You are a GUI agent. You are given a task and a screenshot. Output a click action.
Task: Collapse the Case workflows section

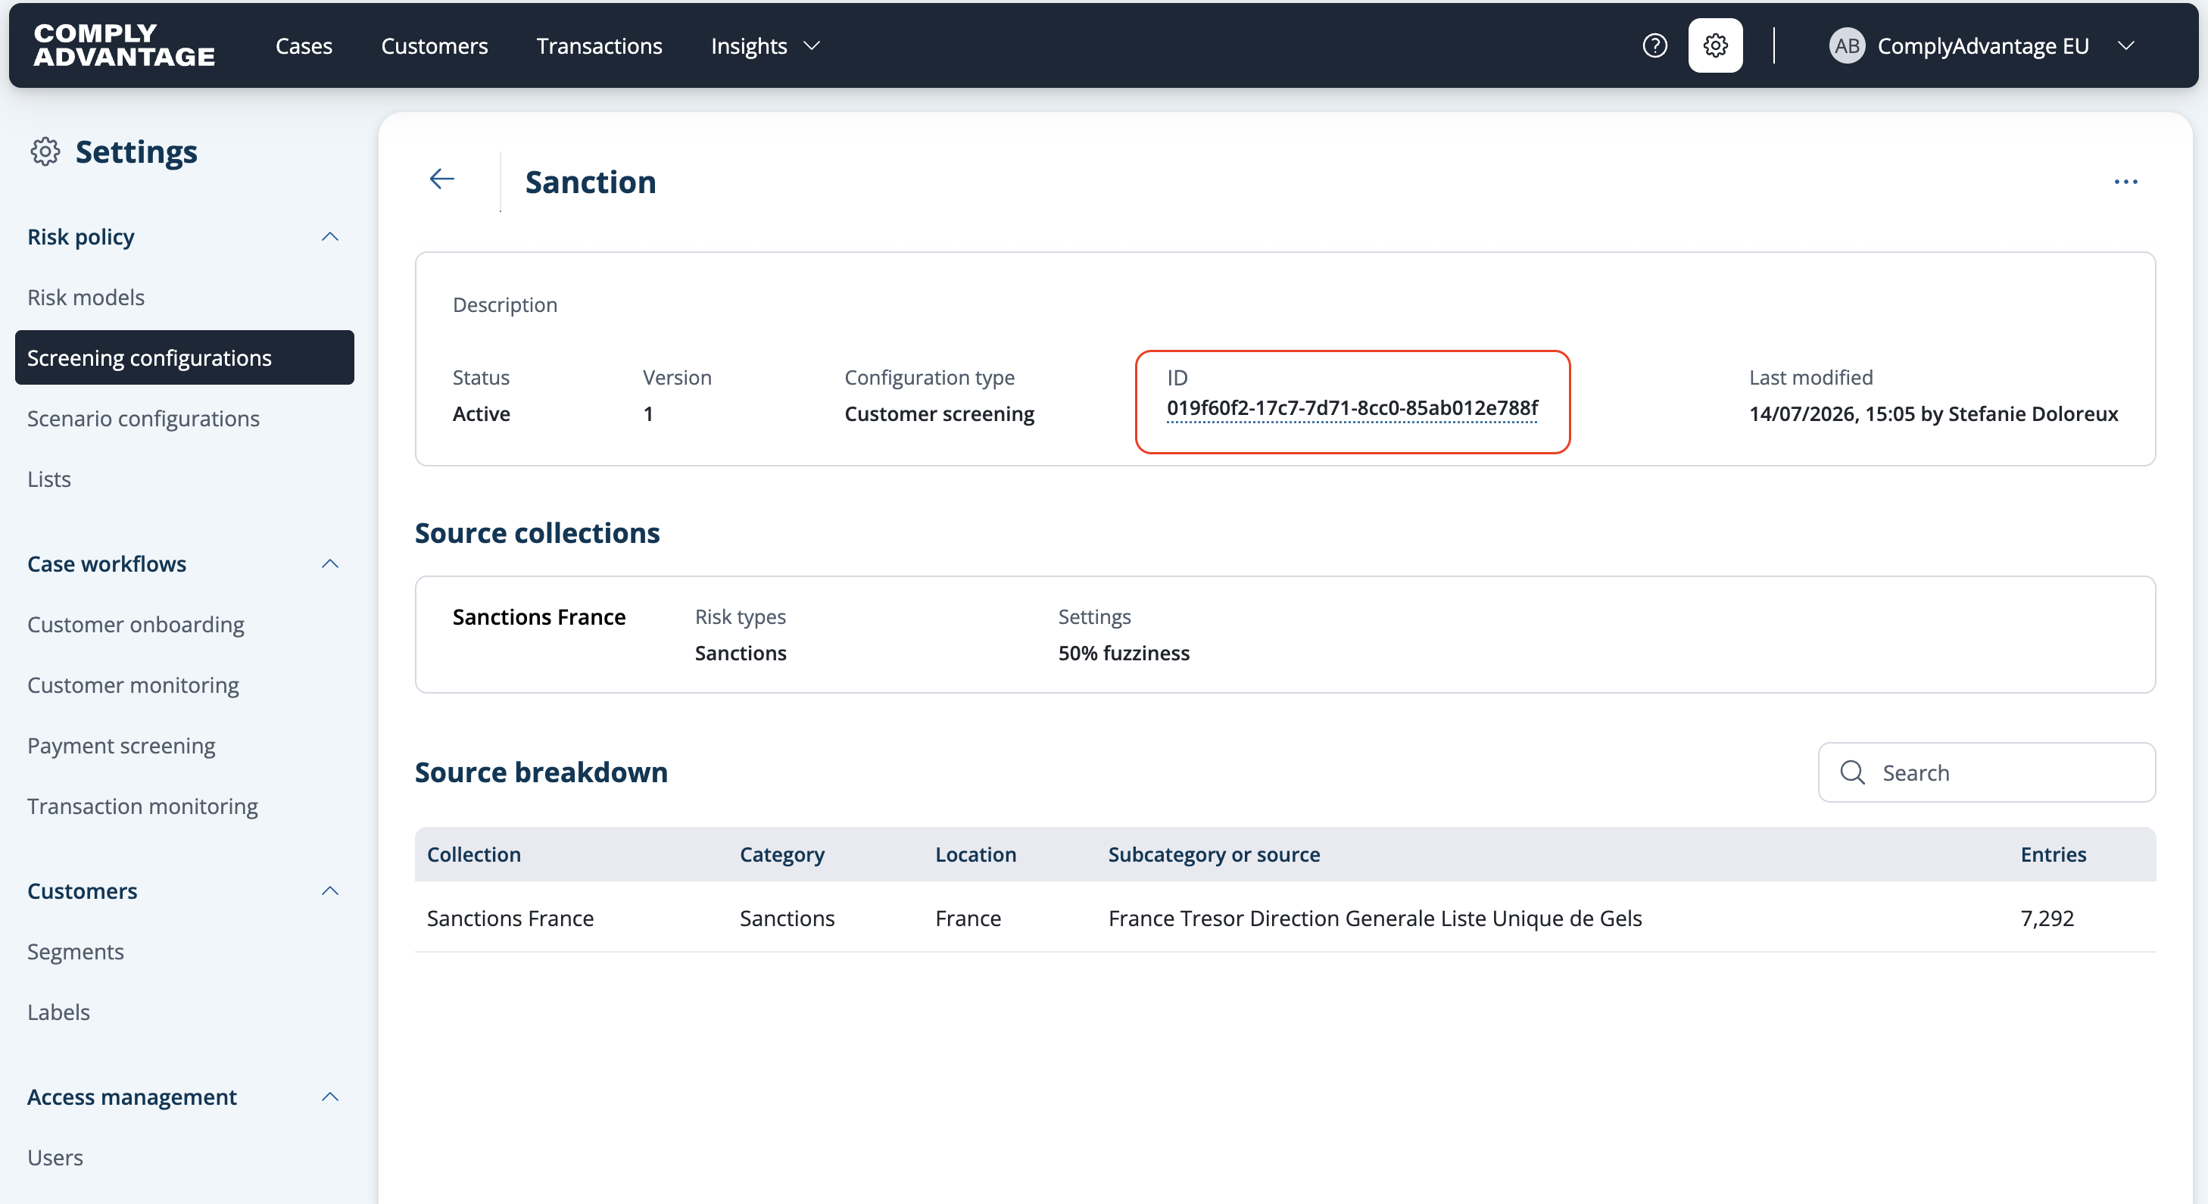coord(330,564)
